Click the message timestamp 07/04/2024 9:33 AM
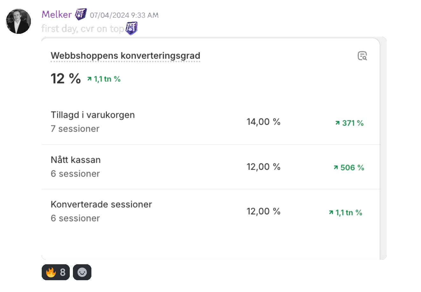 (x=124, y=15)
